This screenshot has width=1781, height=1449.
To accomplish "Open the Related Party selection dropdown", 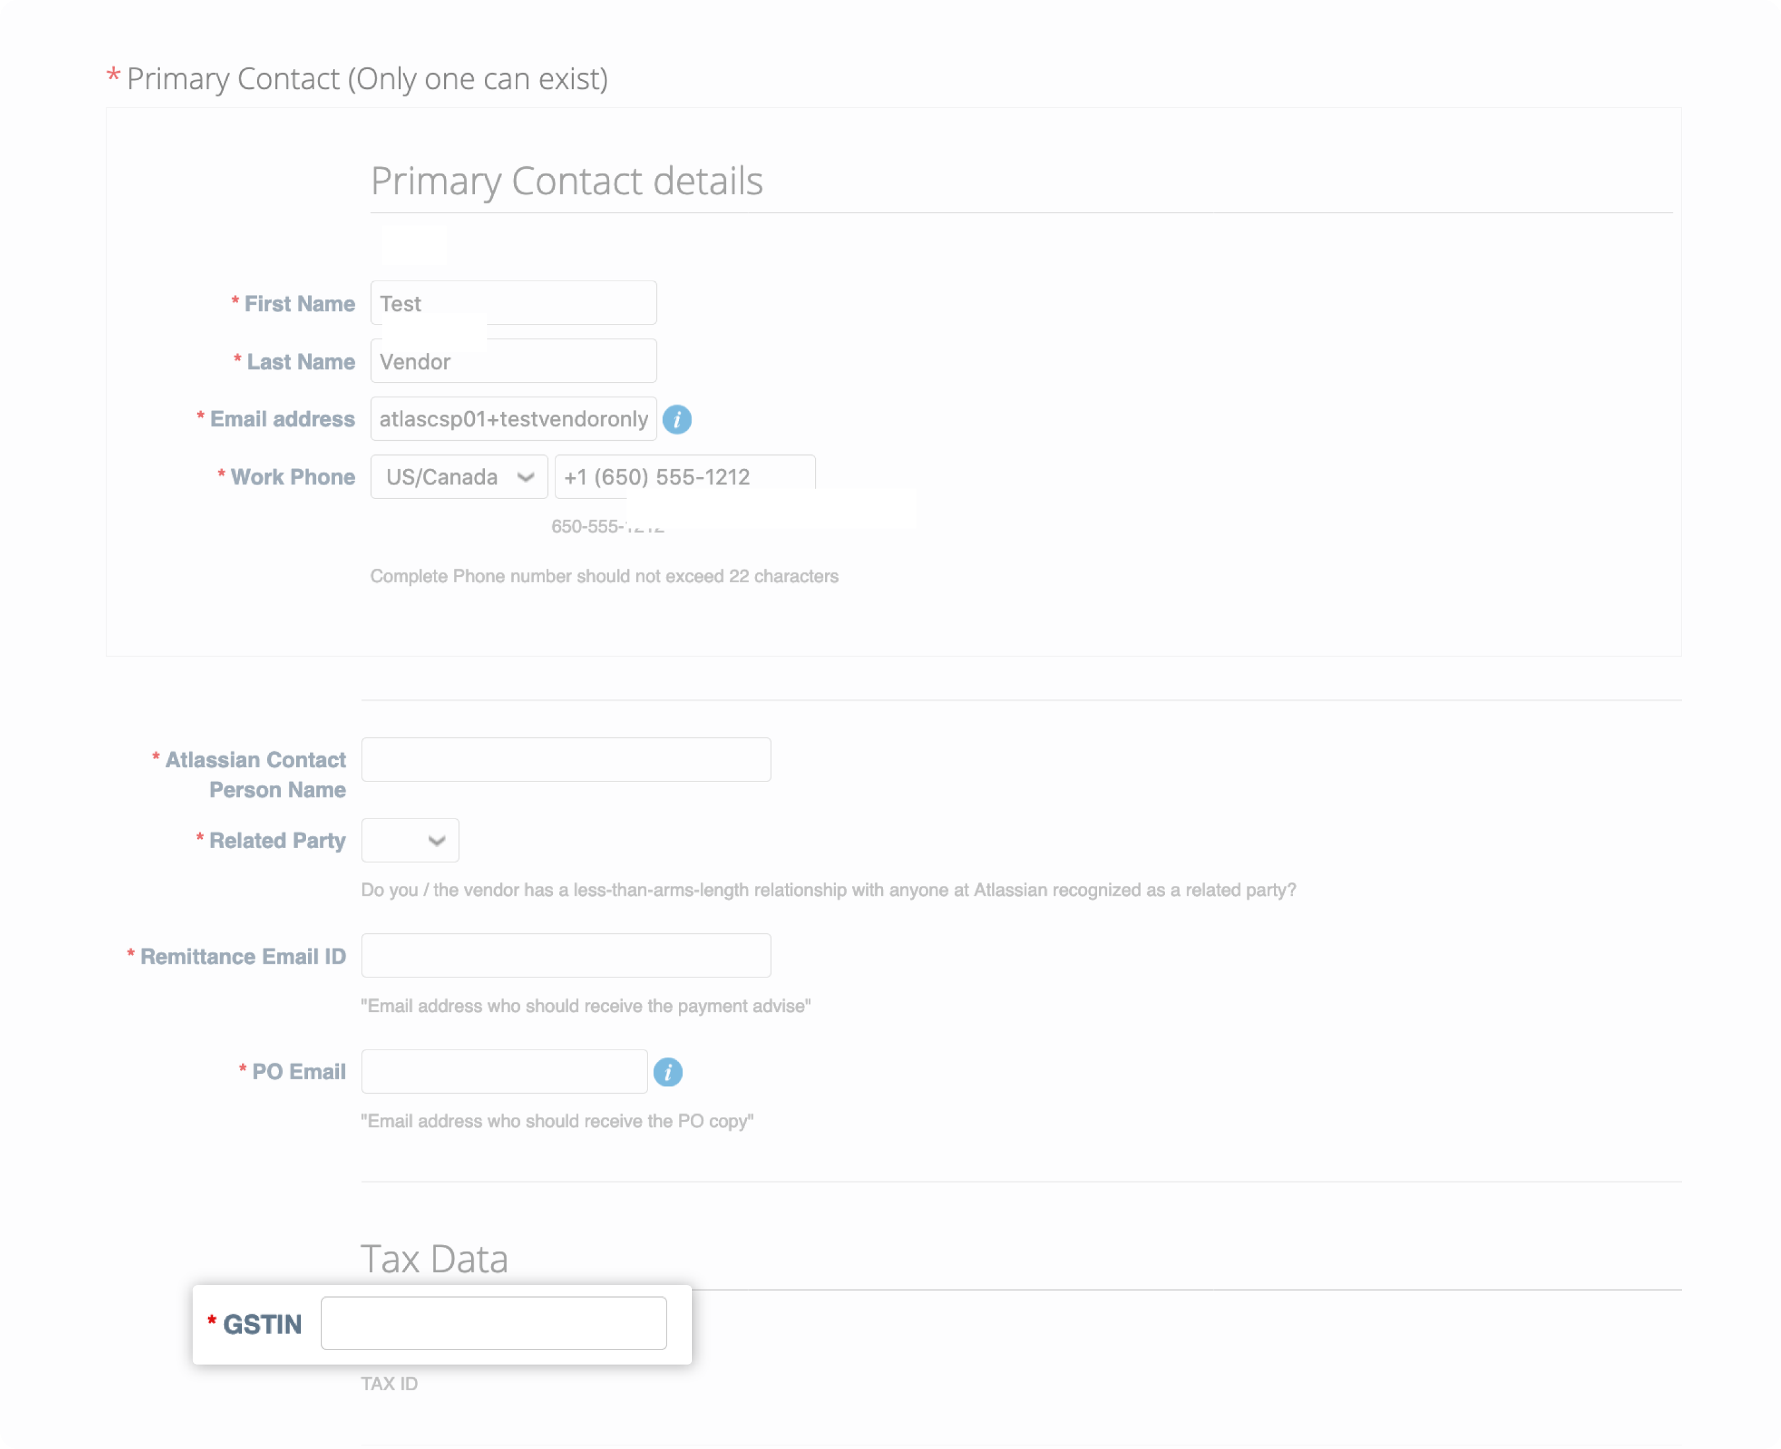I will point(409,841).
